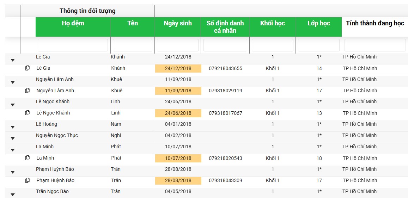Select highlighted birth date 24/12/2018 cell
This screenshot has height=198, width=408.
178,68
